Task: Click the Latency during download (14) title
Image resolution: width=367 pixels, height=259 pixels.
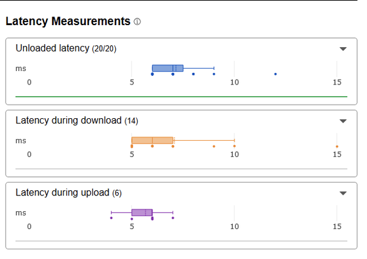Action: [x=77, y=121]
